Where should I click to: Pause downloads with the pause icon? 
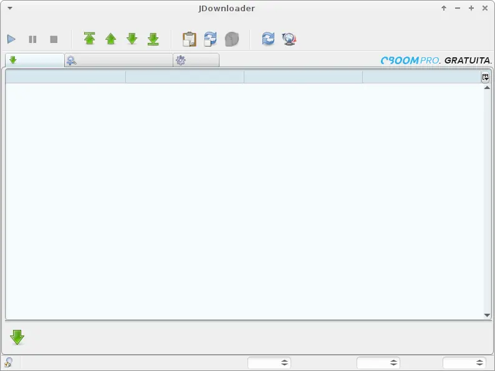[32, 39]
